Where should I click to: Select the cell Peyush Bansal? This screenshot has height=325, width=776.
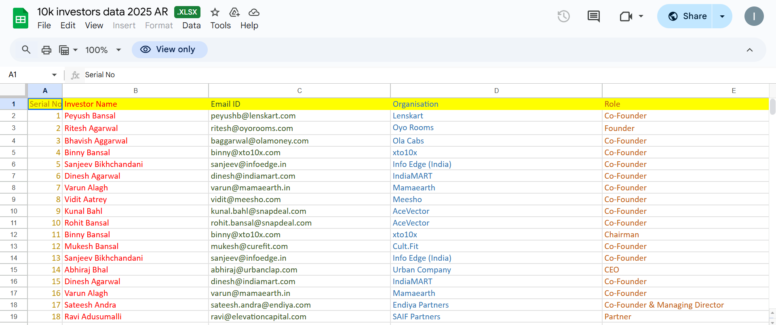click(135, 116)
